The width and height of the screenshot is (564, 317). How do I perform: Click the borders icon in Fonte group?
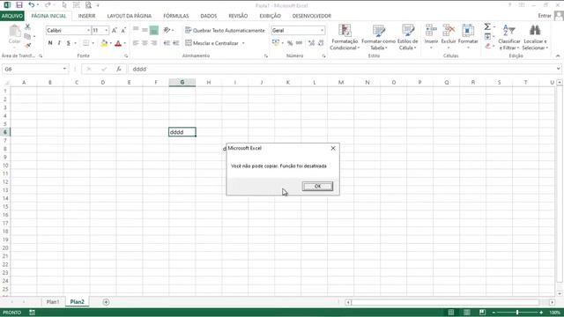pyautogui.click(x=86, y=43)
